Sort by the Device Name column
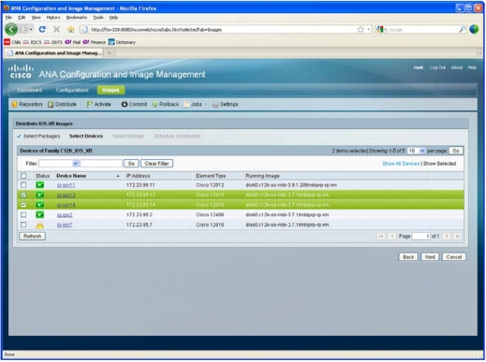Viewport: 486px width, 362px height. 71,176
